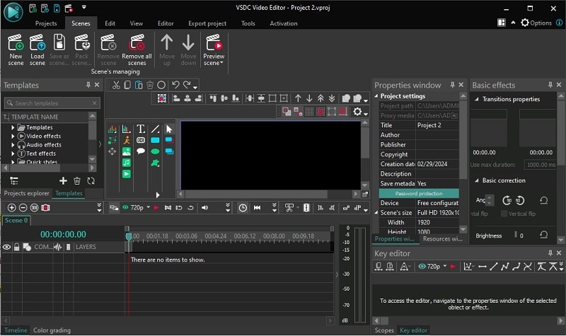Select the Scene 0 timeline tab

coord(16,220)
